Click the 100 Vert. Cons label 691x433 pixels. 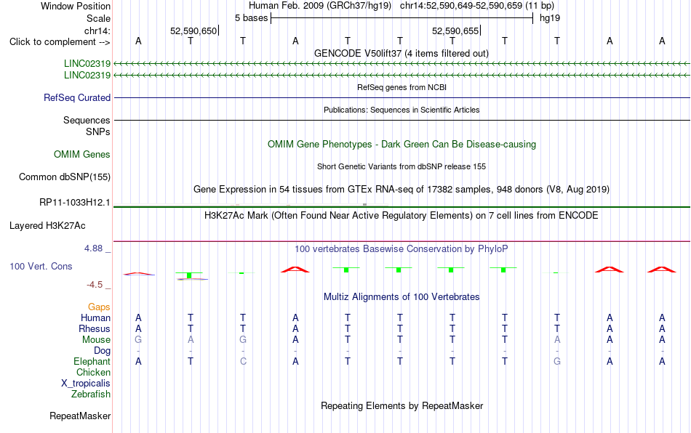coord(41,266)
